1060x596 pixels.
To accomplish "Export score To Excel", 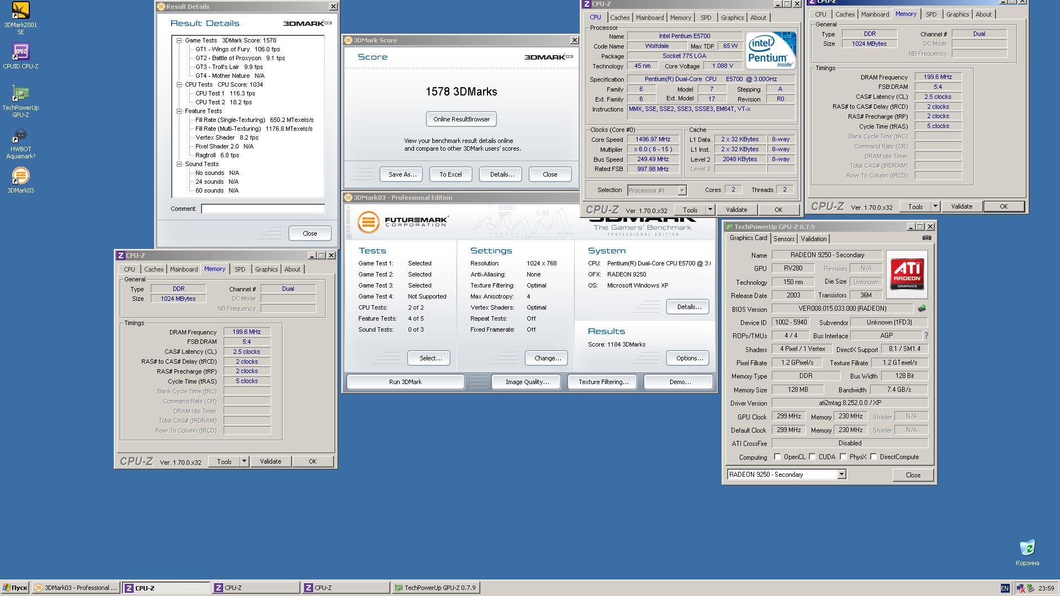I will [x=451, y=174].
